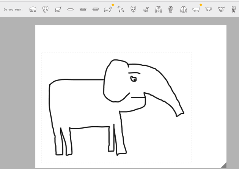Pick the sitting puppy suggestion
The width and height of the screenshot is (239, 169).
coord(146,9)
